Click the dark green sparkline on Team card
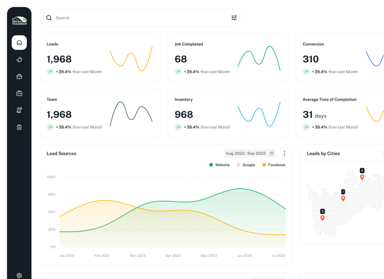Image resolution: width=384 pixels, height=279 pixels. click(131, 114)
